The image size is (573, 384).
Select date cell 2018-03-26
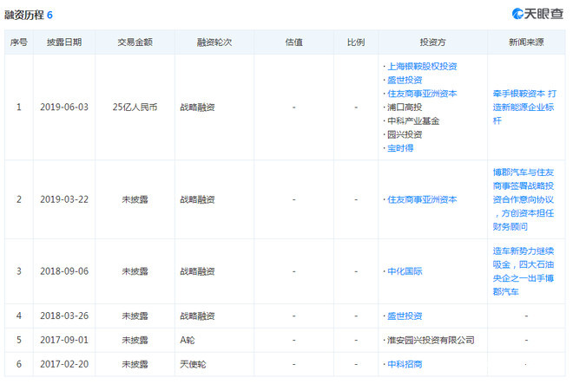click(x=64, y=316)
